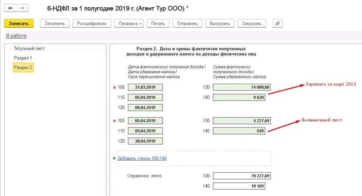This screenshot has height=196, width=362.
Task: Edit line 100 date 31.03.2019
Action: tap(145, 87)
